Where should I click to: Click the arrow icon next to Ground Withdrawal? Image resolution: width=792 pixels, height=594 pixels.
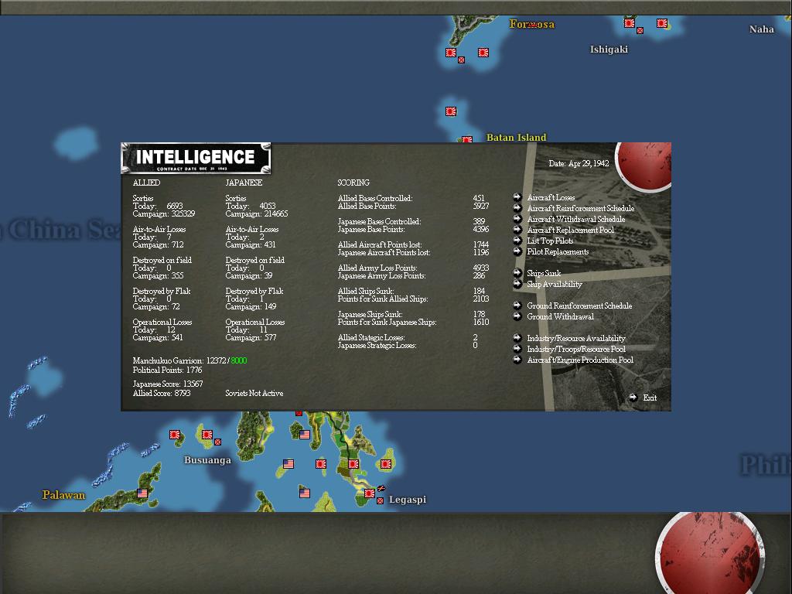click(517, 316)
